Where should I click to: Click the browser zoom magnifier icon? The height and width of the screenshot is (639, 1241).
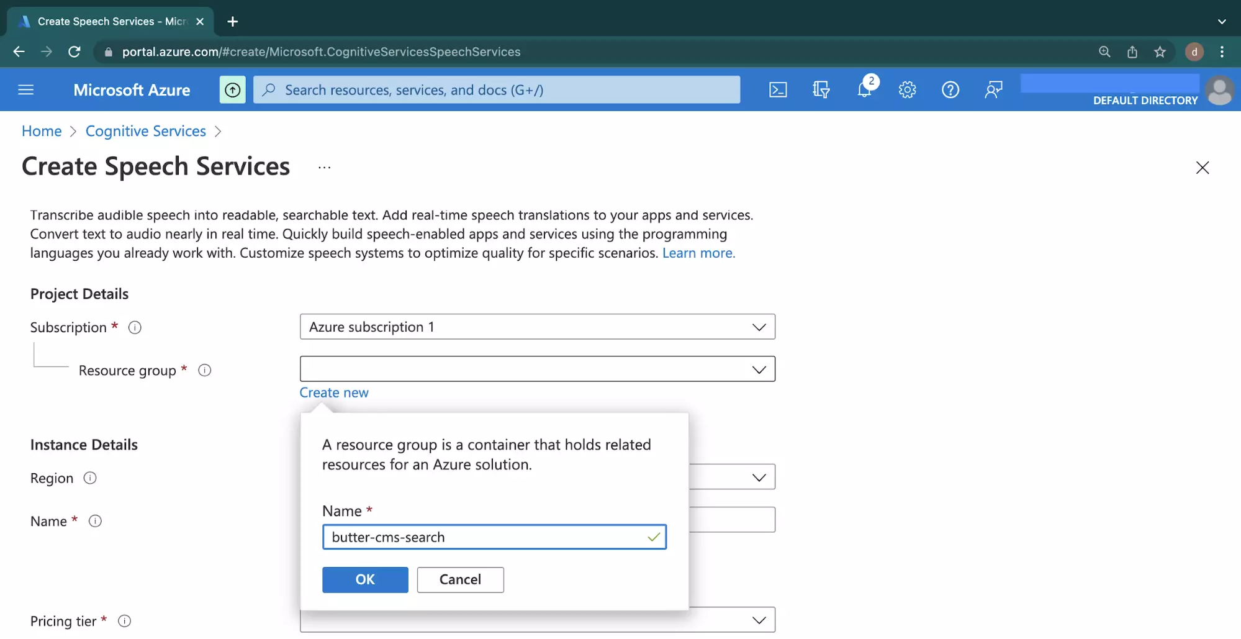pos(1104,52)
